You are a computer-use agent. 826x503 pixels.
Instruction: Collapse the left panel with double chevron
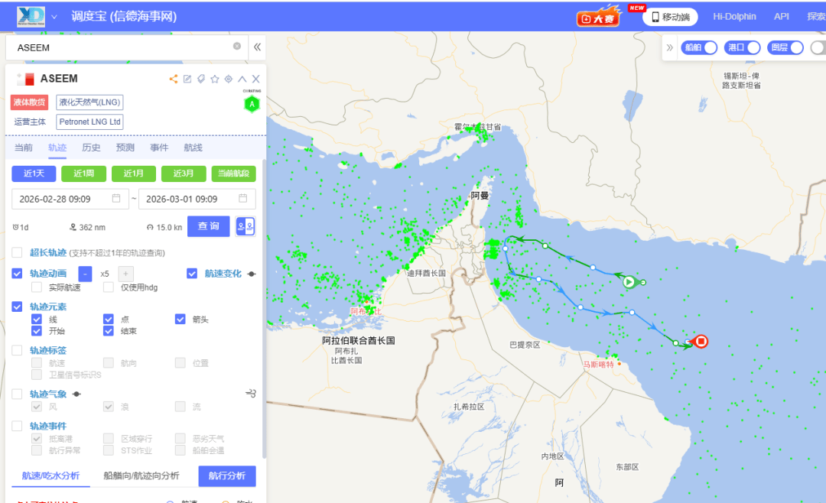258,47
